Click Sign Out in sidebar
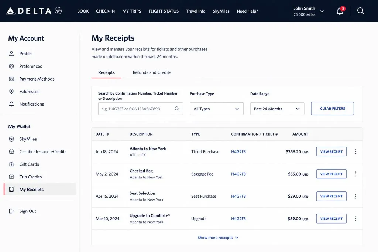Image resolution: width=378 pixels, height=252 pixels. 28,211
